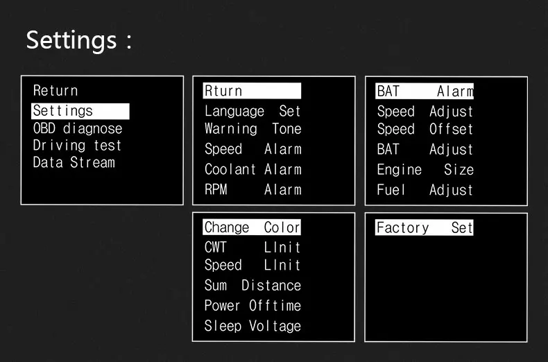Open the Power Offtime setting

pos(252,306)
